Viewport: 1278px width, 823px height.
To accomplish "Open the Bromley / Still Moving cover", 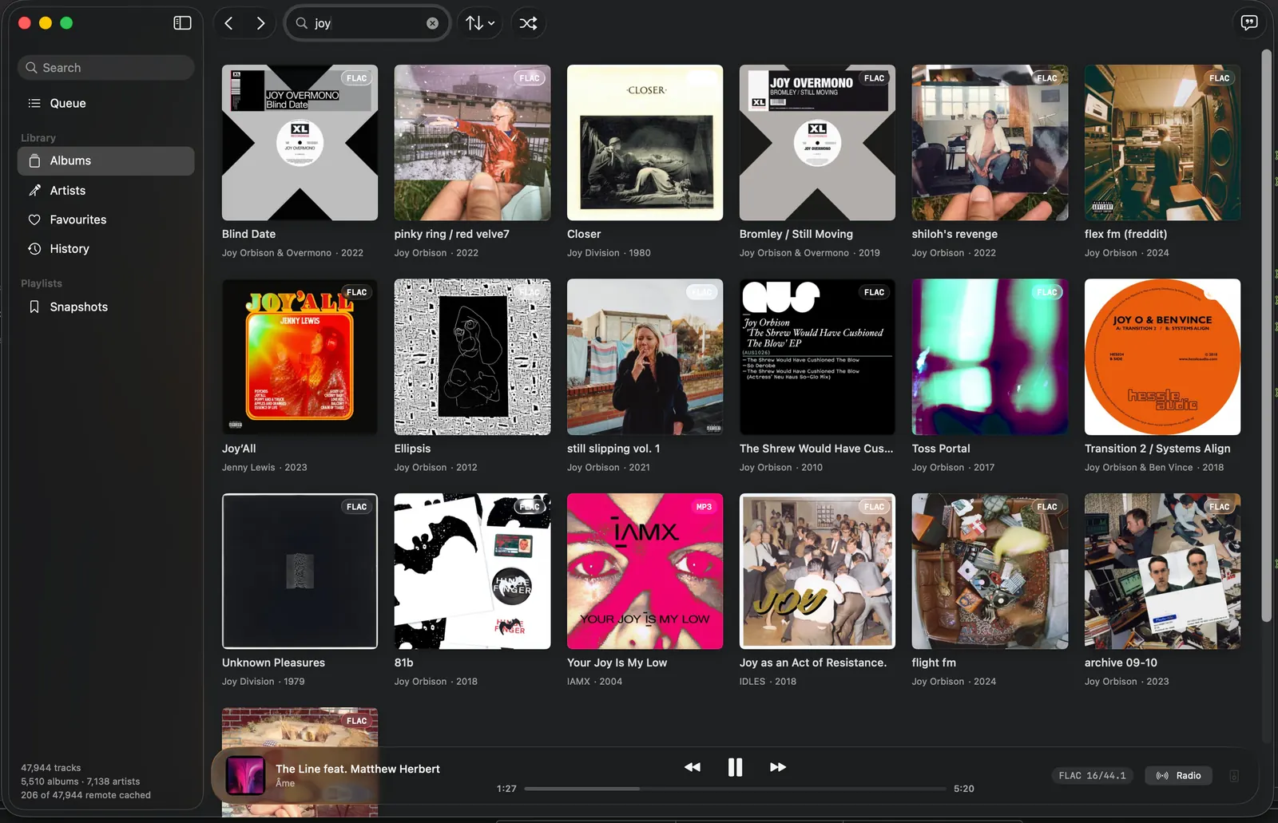I will [x=817, y=143].
